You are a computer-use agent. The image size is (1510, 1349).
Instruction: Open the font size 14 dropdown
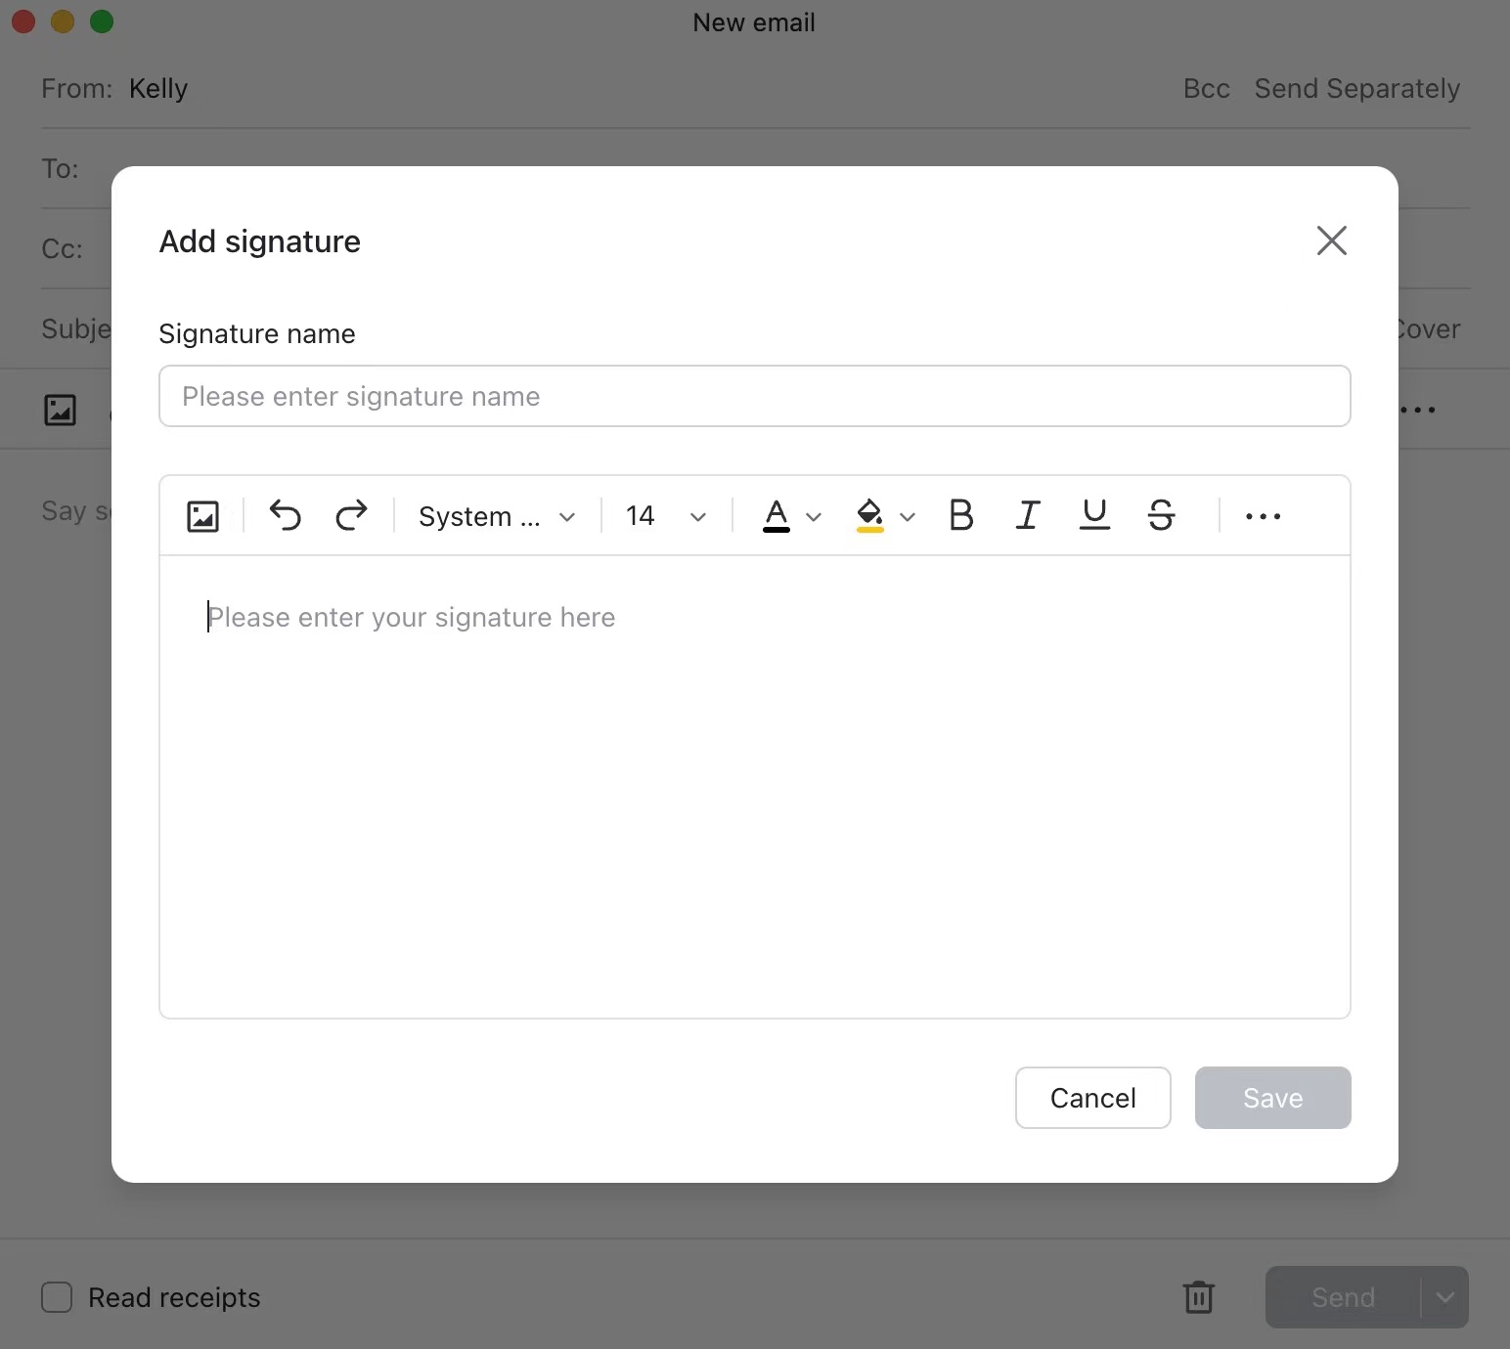click(x=663, y=516)
